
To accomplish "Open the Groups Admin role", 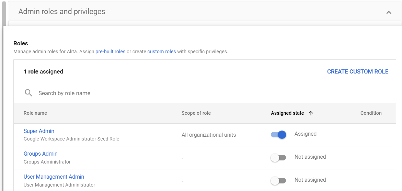I will (x=41, y=154).
